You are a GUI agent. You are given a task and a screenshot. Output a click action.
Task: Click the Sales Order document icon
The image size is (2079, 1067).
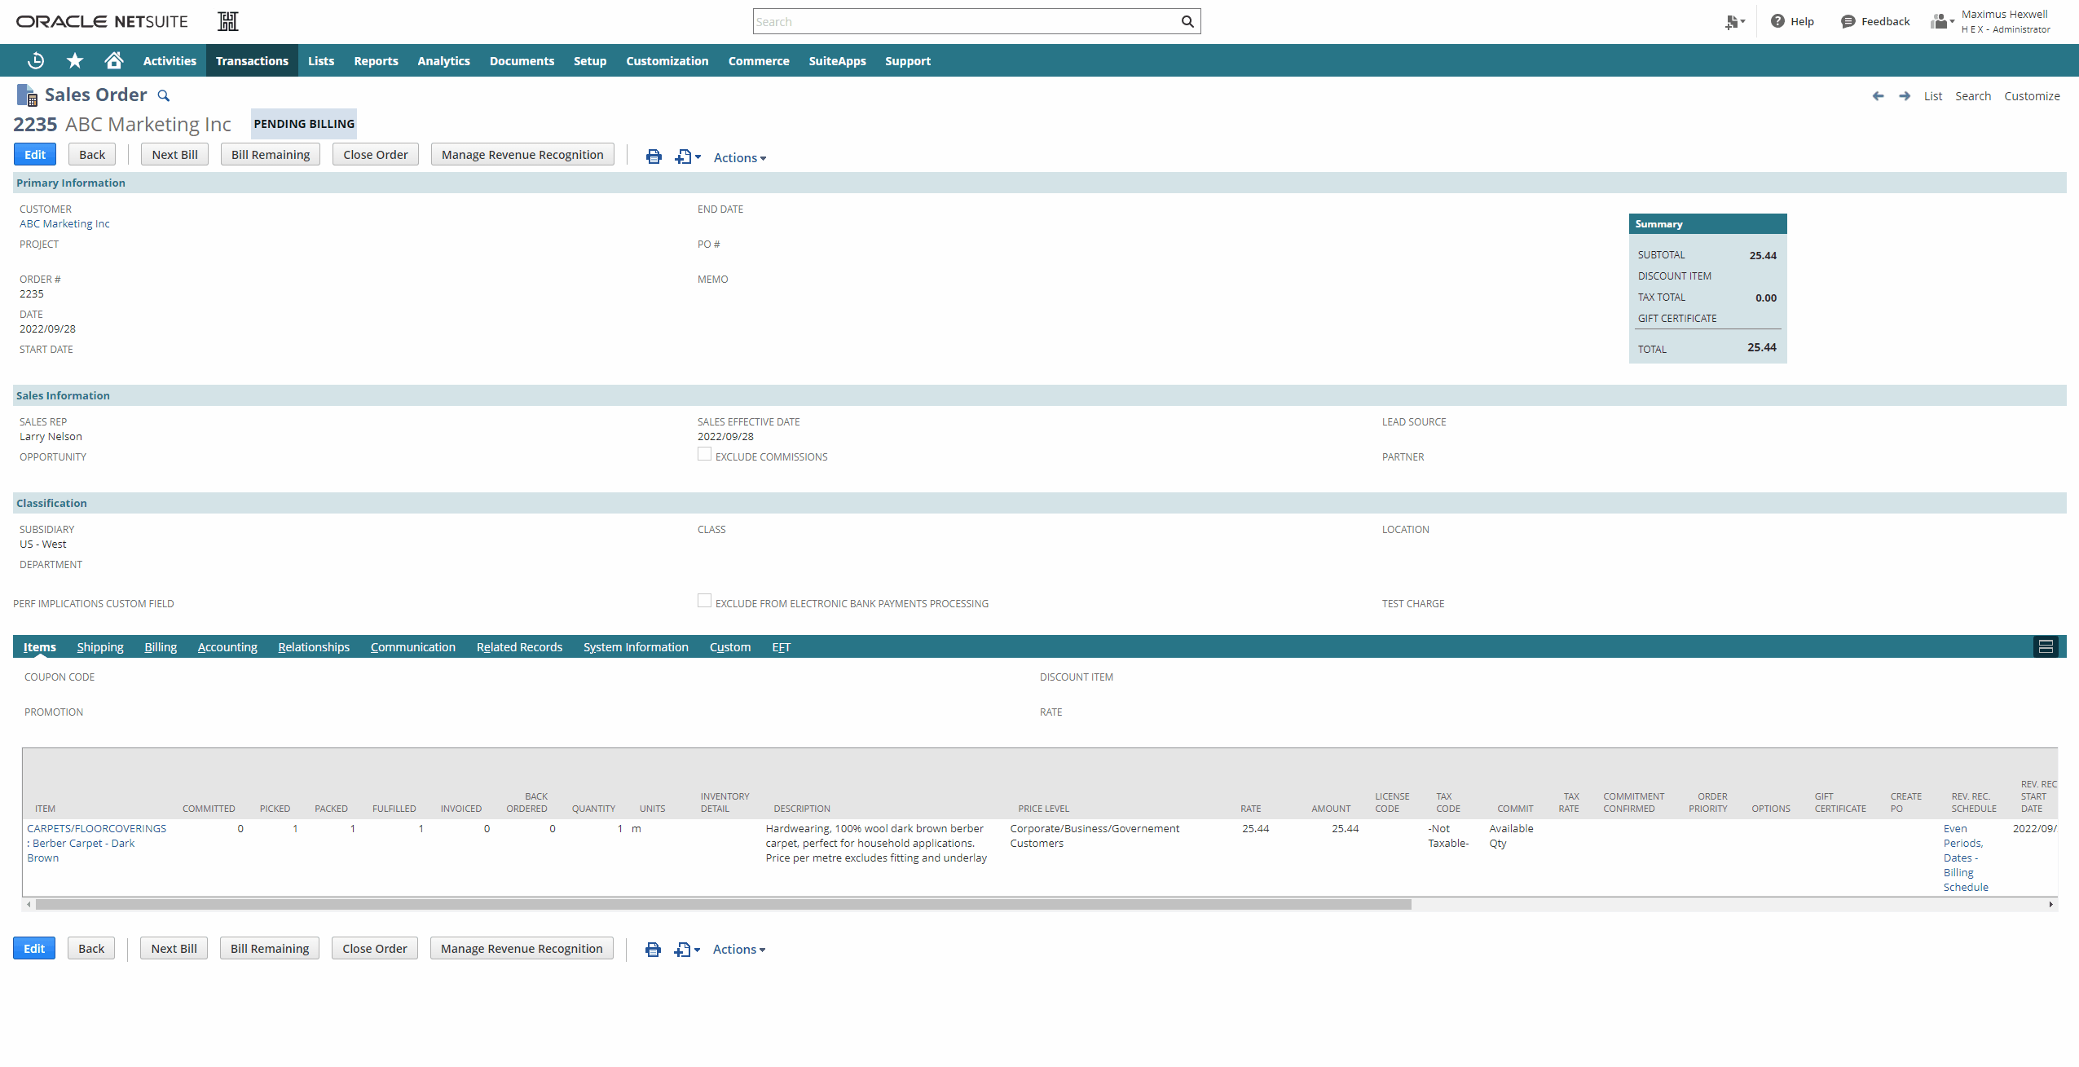(x=27, y=95)
